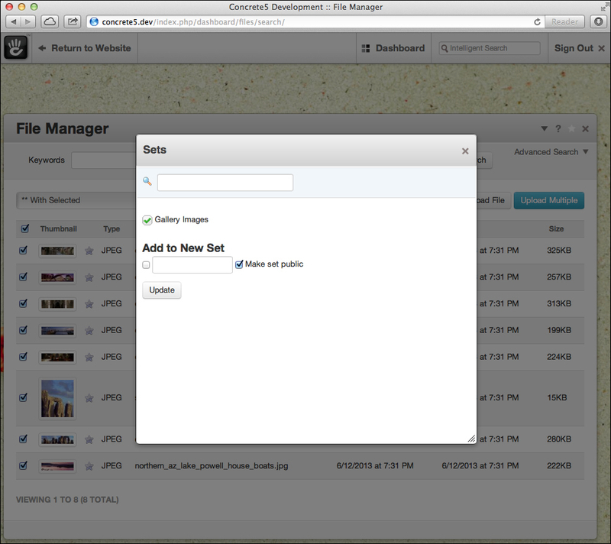Uncheck the 257KB file row checkbox
This screenshot has width=611, height=544.
point(24,277)
